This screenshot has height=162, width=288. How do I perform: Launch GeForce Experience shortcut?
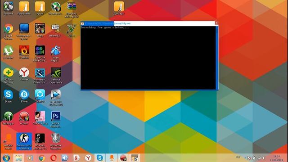click(x=55, y=76)
